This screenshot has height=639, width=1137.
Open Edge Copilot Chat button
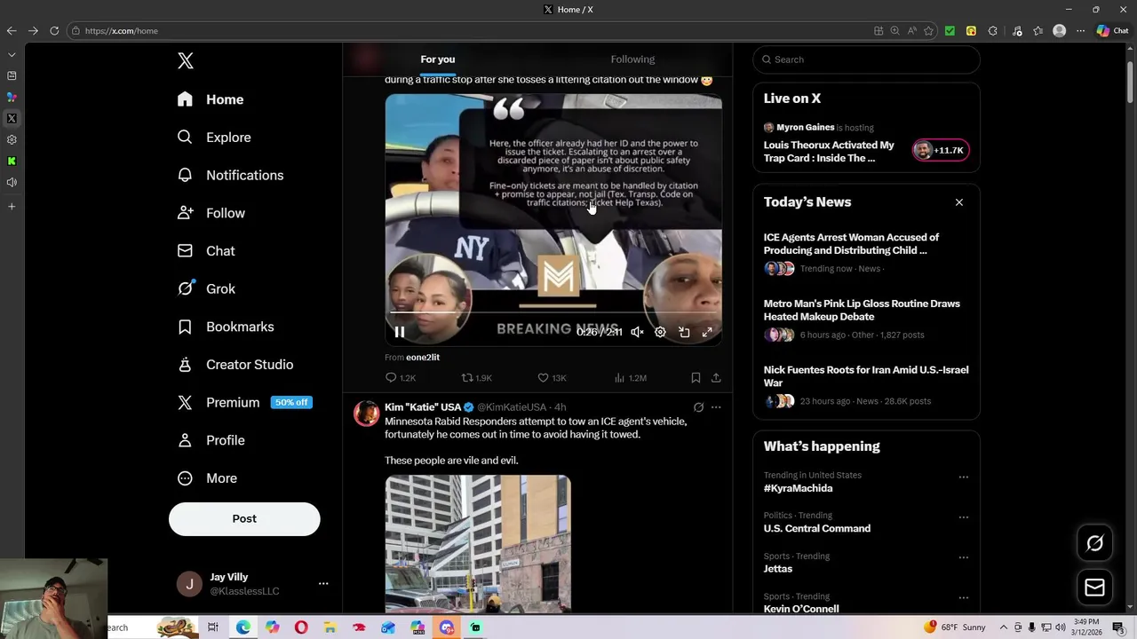coord(1112,30)
